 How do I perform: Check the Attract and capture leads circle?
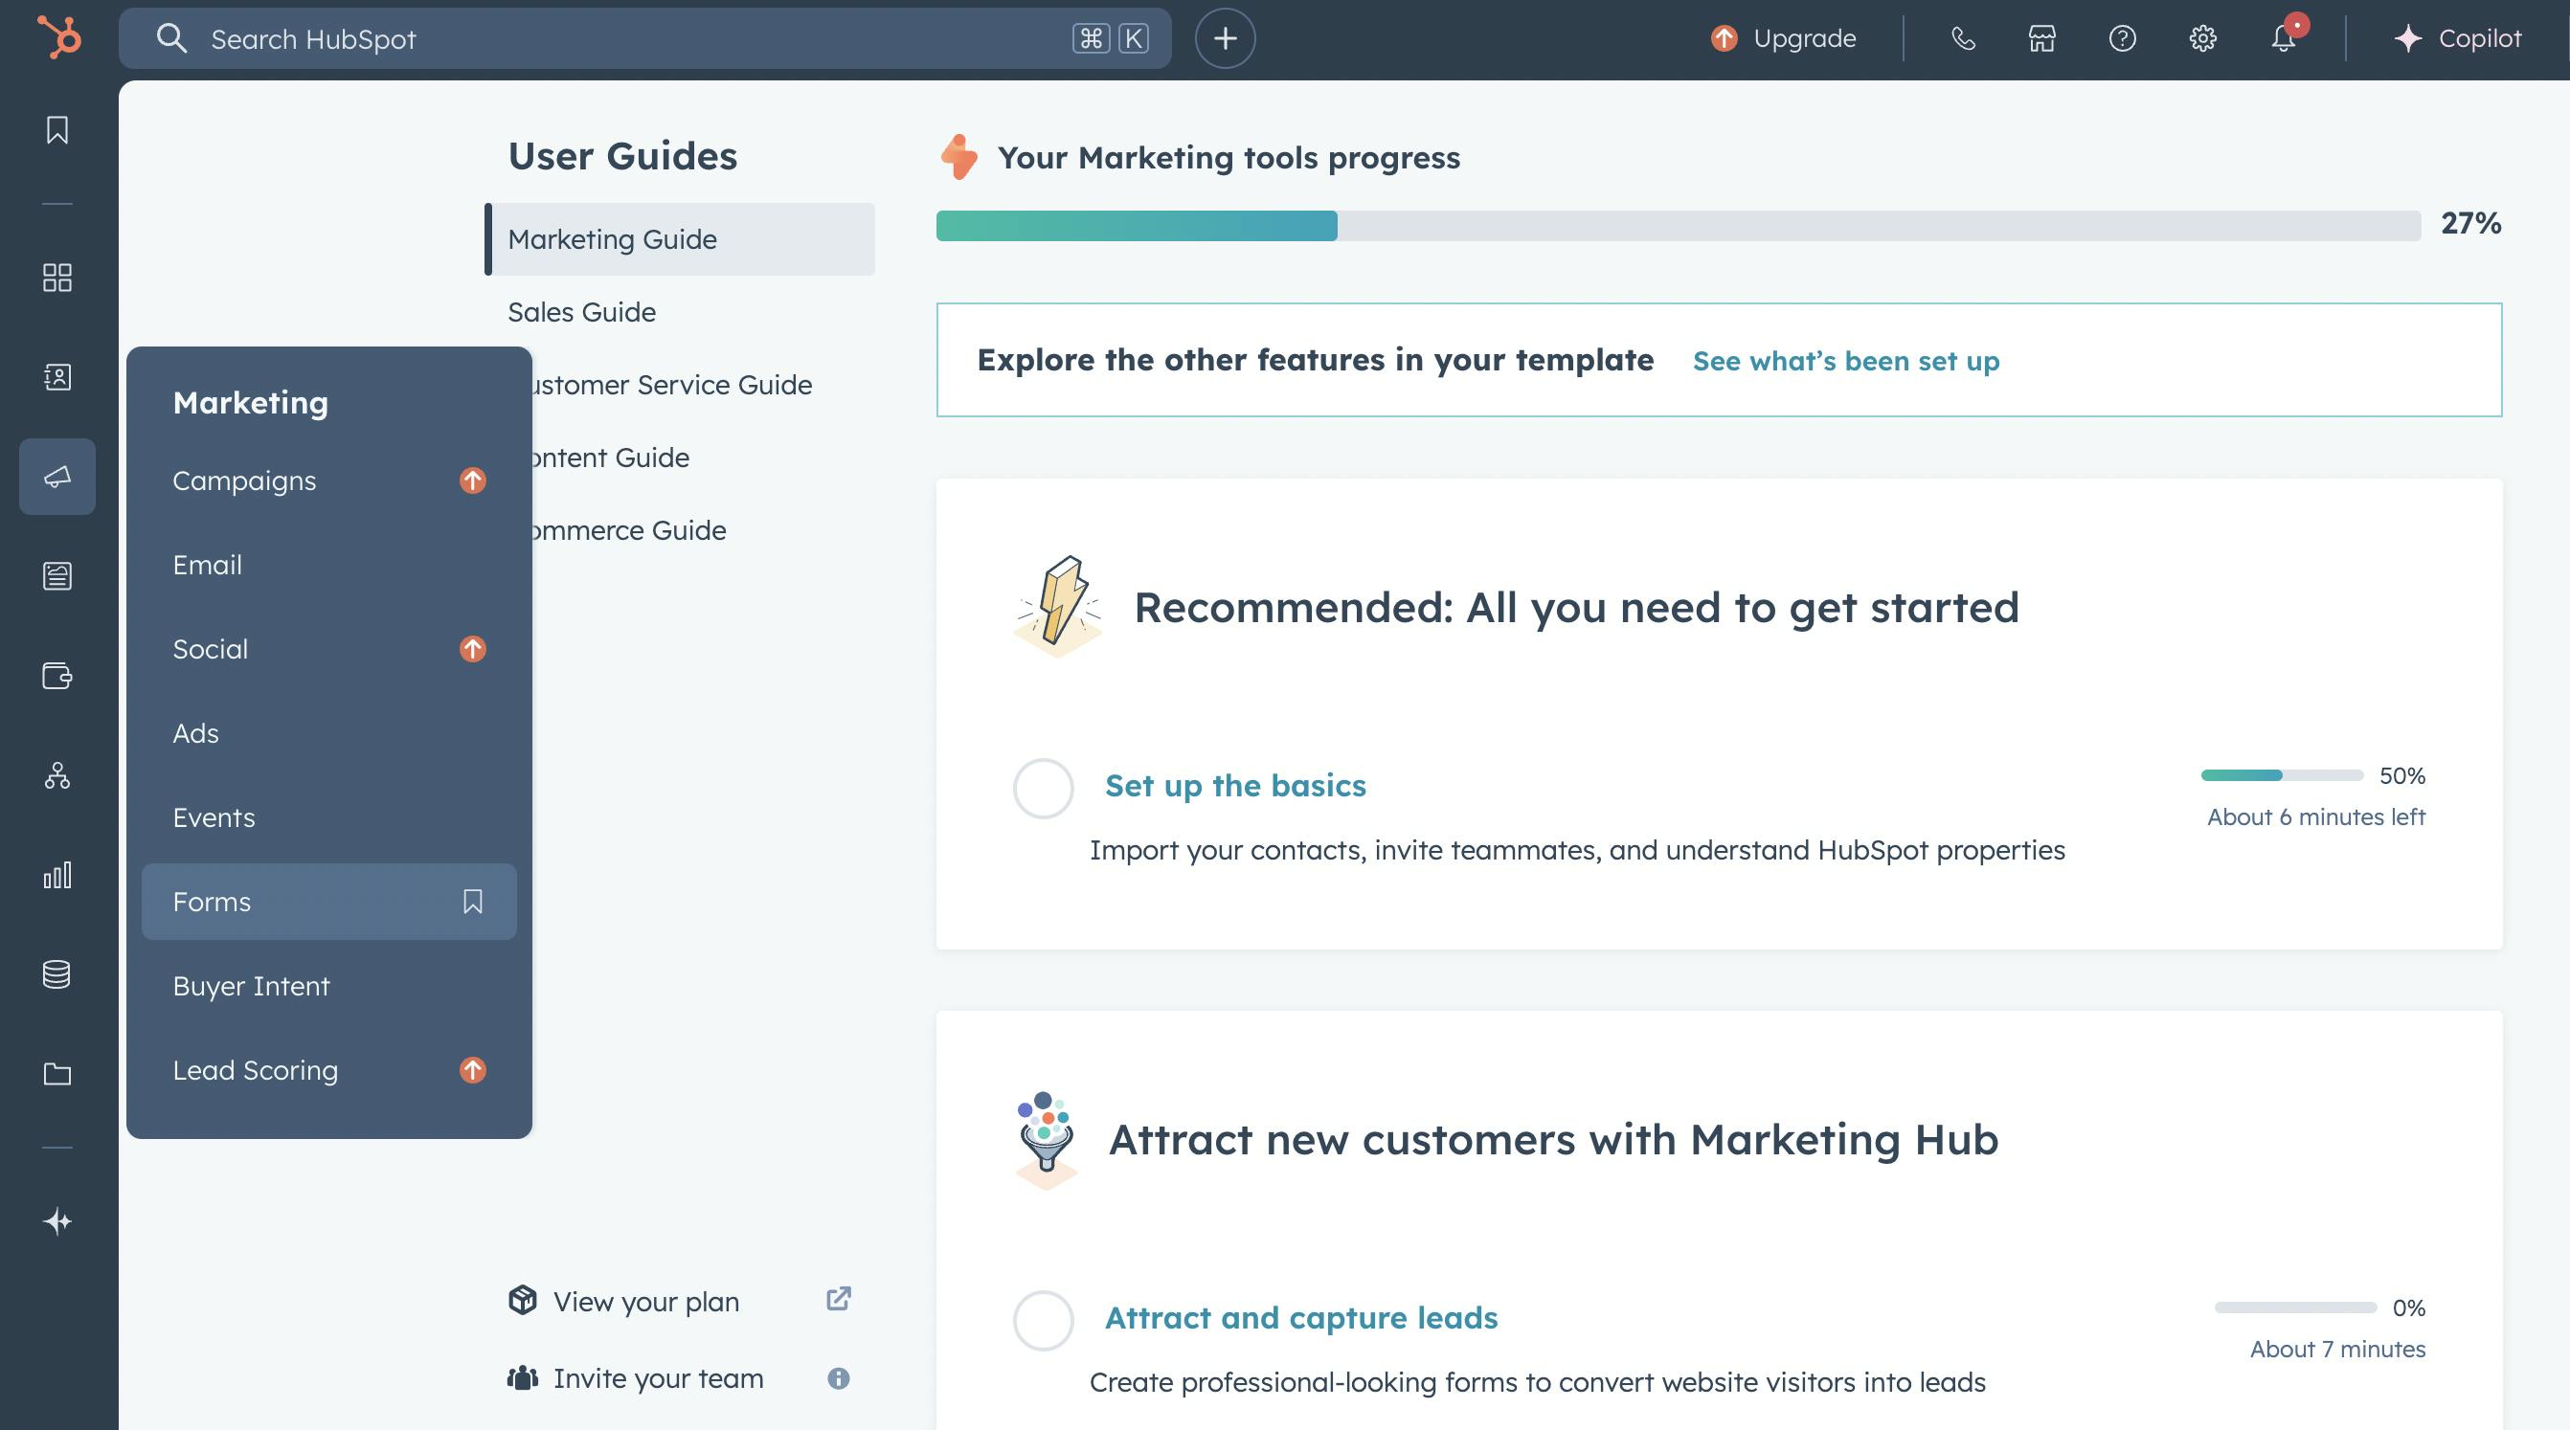click(1043, 1320)
